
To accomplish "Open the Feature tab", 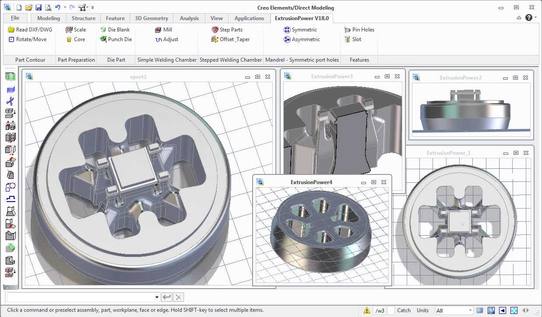I will pos(116,18).
